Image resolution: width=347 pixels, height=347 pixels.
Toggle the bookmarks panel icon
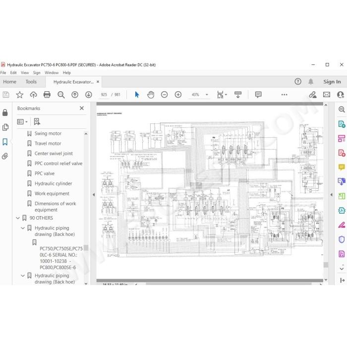pos(5,142)
